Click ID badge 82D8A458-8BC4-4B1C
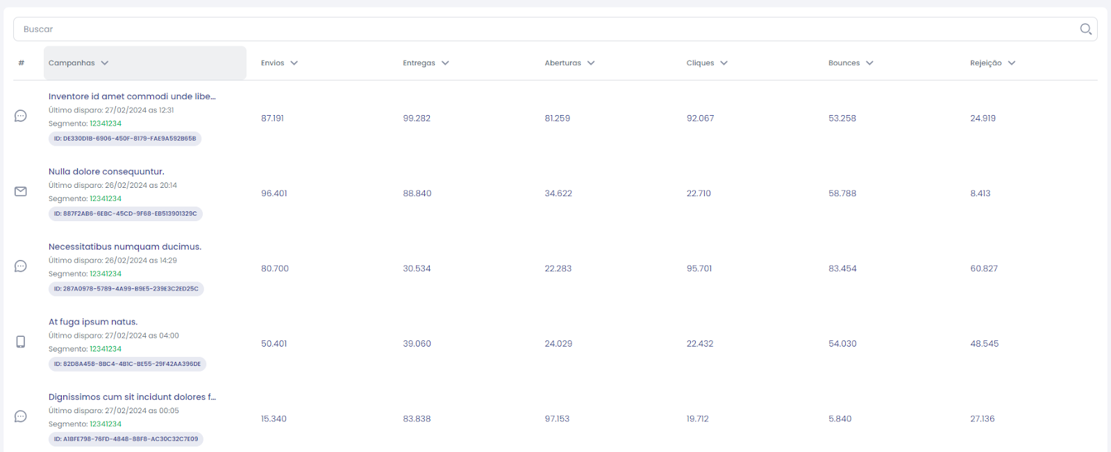This screenshot has width=1111, height=452. [128, 364]
